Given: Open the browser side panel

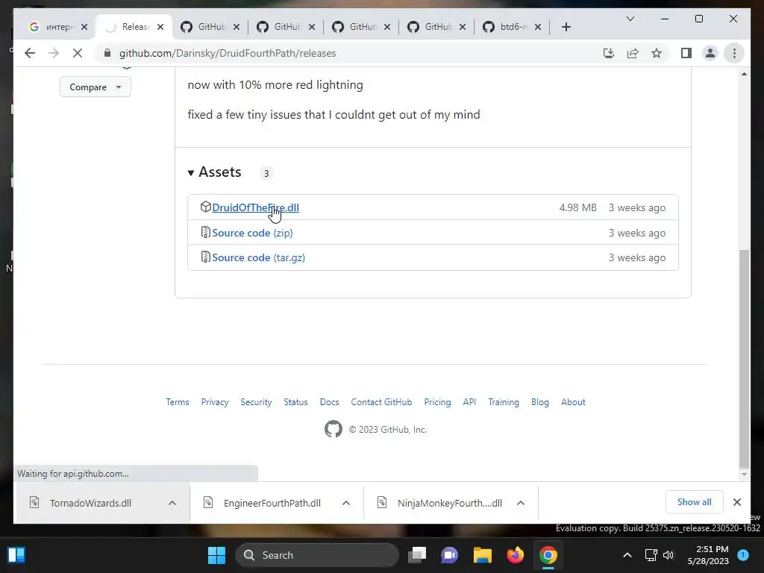Looking at the screenshot, I should [x=686, y=53].
